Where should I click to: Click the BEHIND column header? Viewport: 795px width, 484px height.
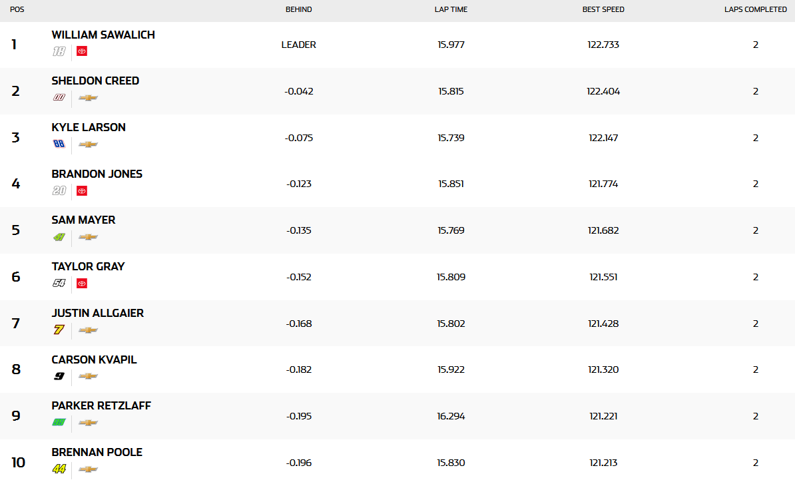[x=298, y=10]
